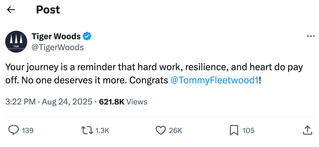319x147 pixels.
Task: Click the 1.3K reposts count
Action: (102, 131)
